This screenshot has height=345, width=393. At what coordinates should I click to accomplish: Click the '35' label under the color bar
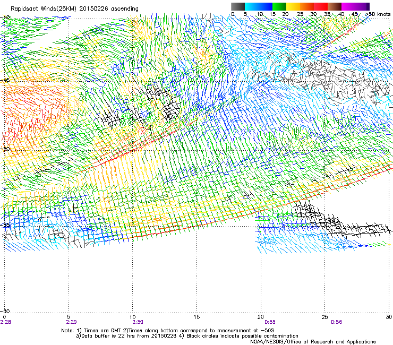[327, 14]
